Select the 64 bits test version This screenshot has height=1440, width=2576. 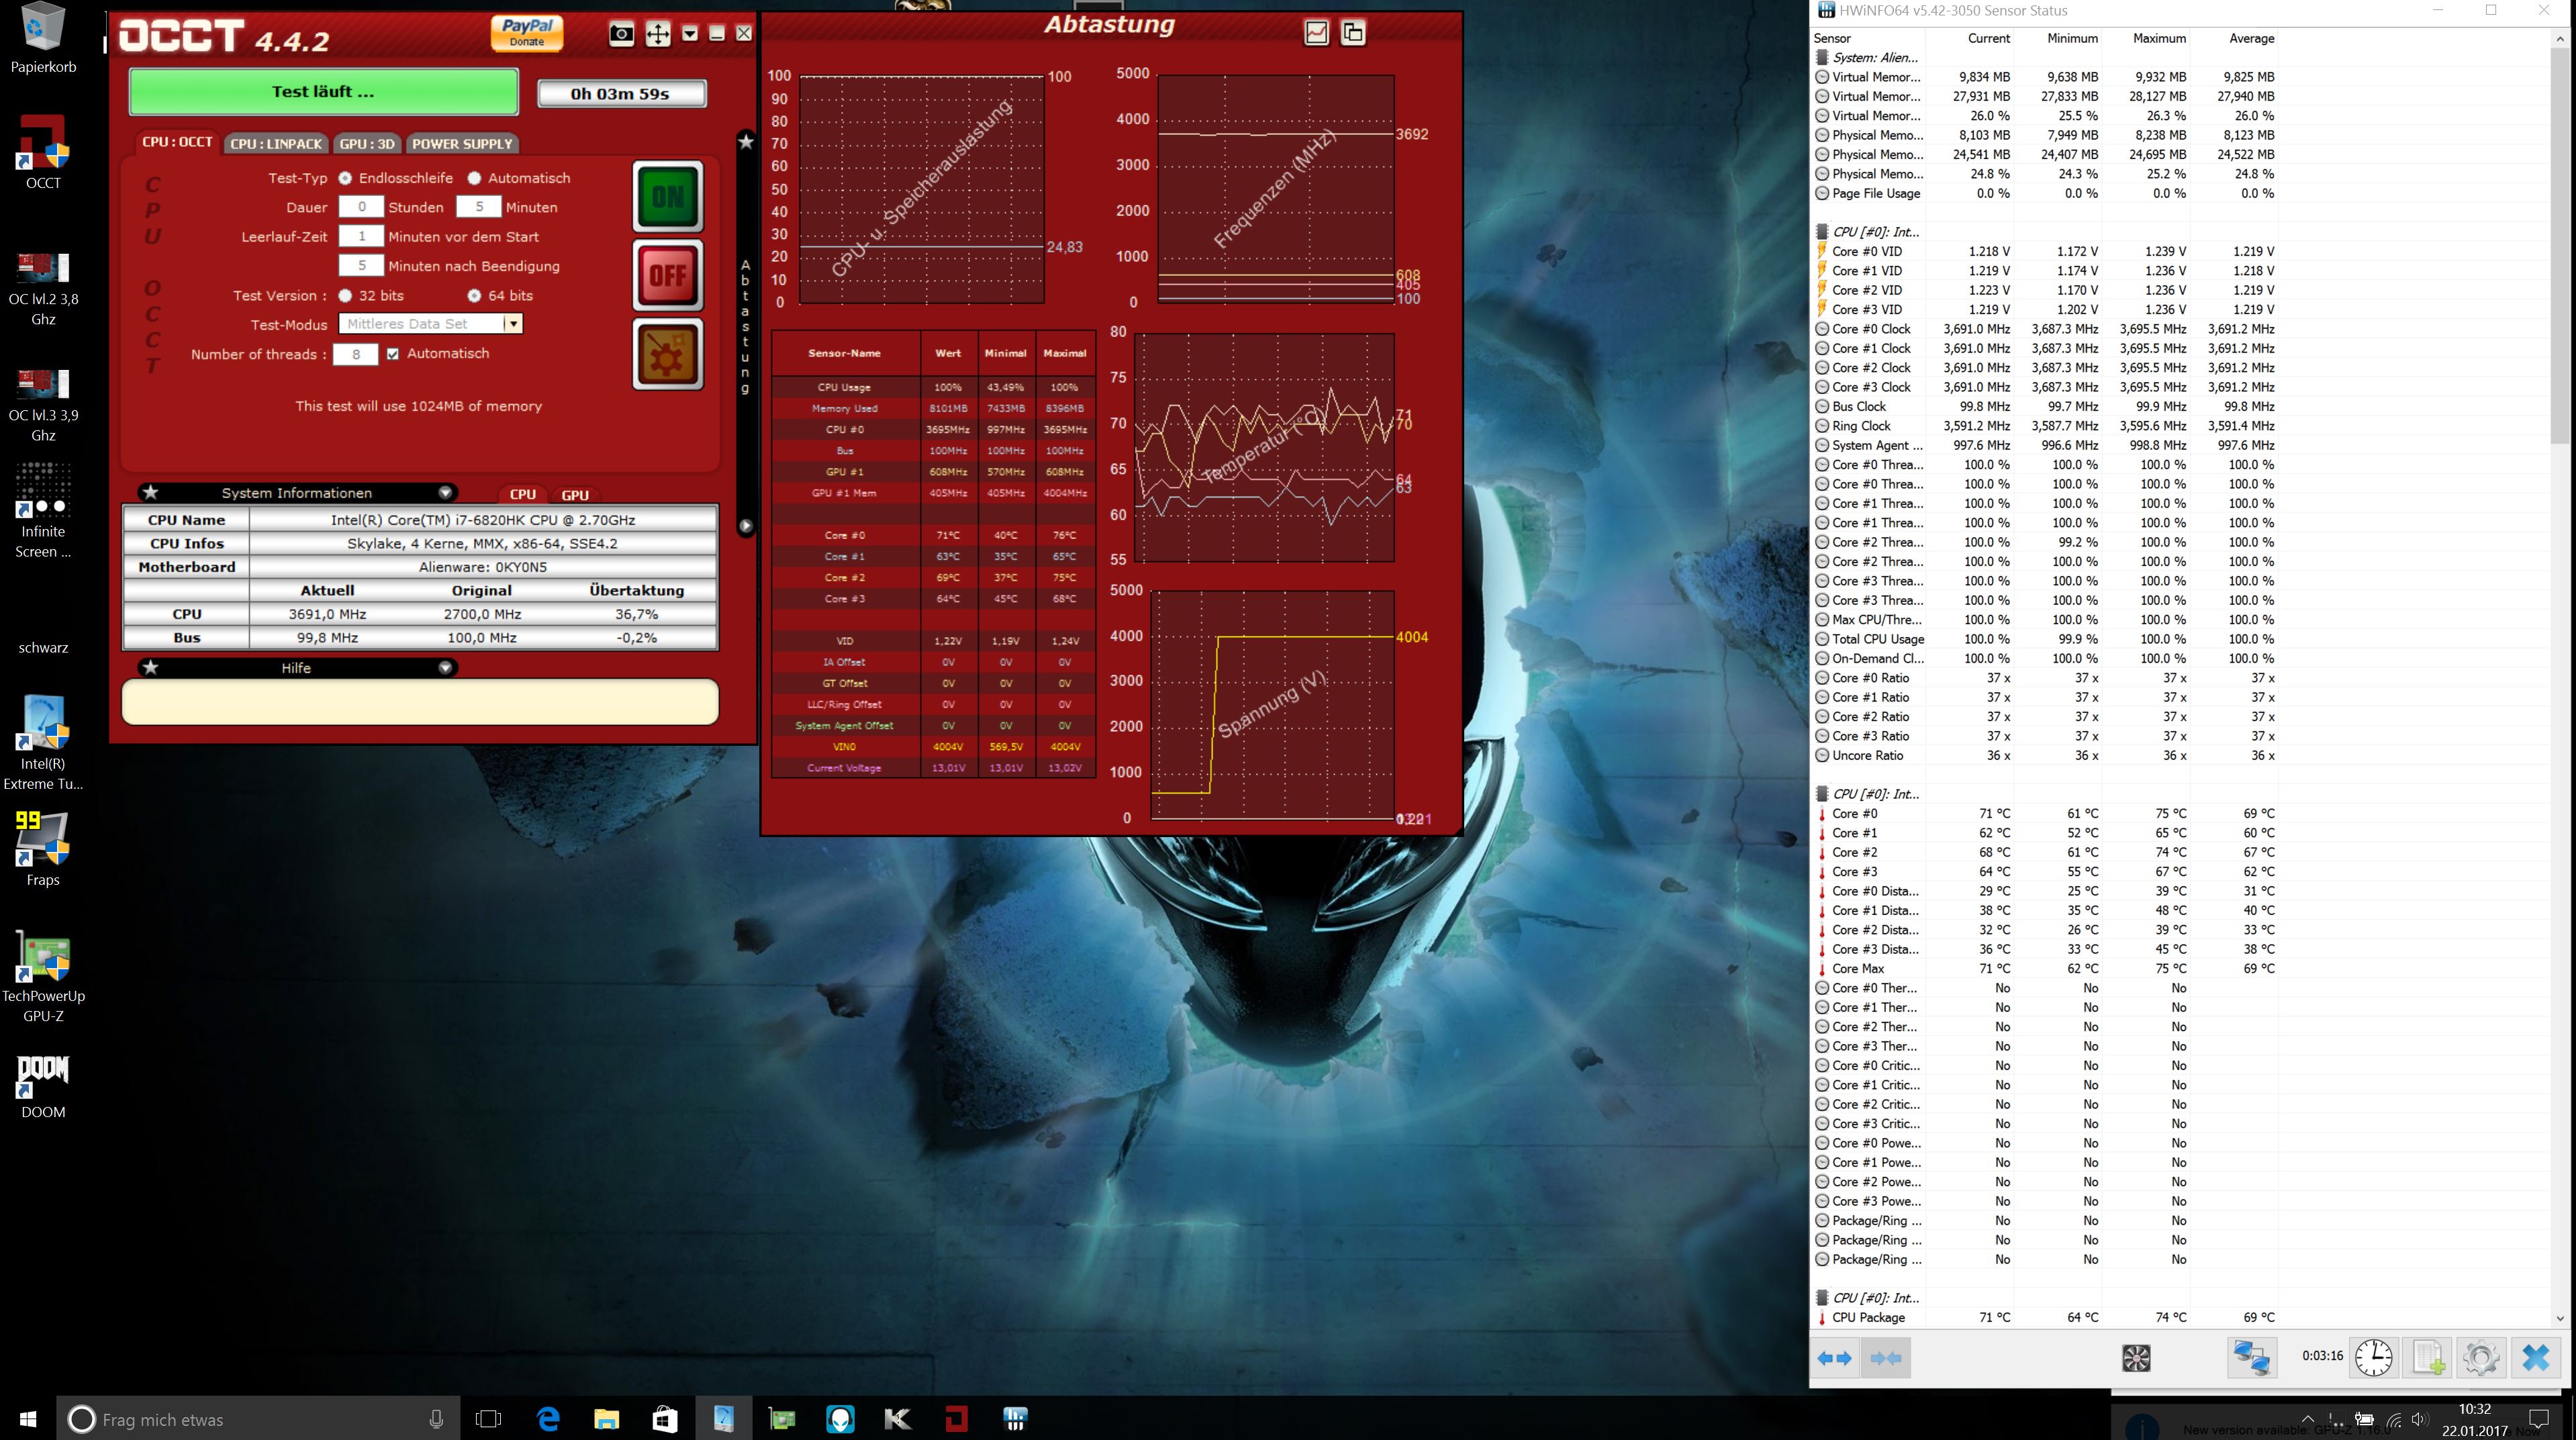tap(474, 296)
